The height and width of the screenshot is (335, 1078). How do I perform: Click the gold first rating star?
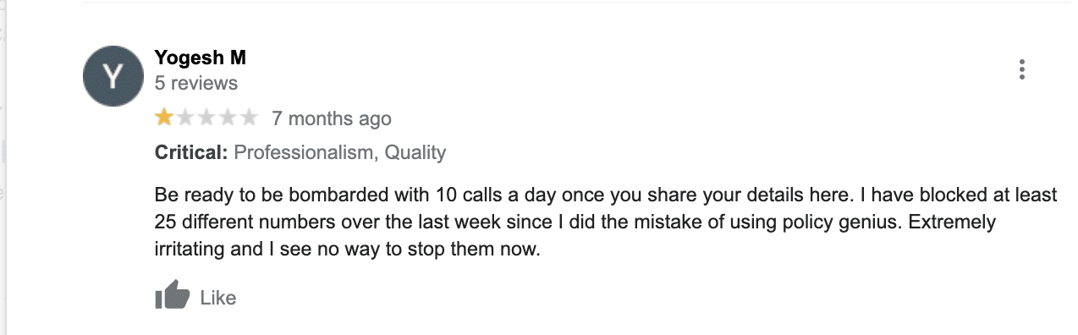point(164,118)
